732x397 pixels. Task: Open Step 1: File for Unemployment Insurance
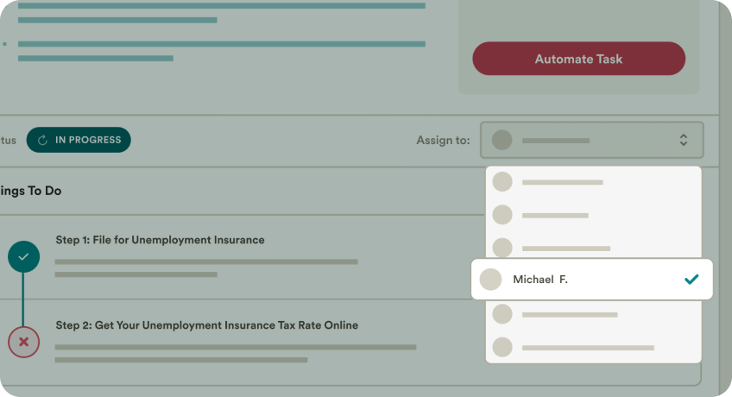click(160, 240)
